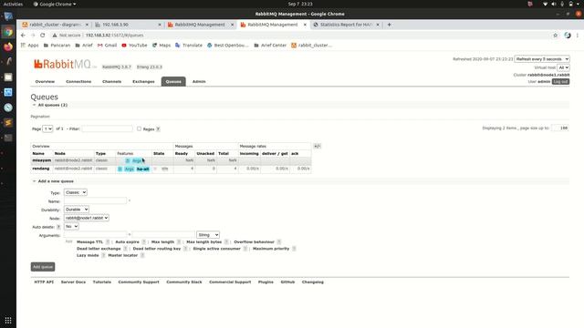
Task: Open the Gmail bookmark
Action: coord(108,45)
